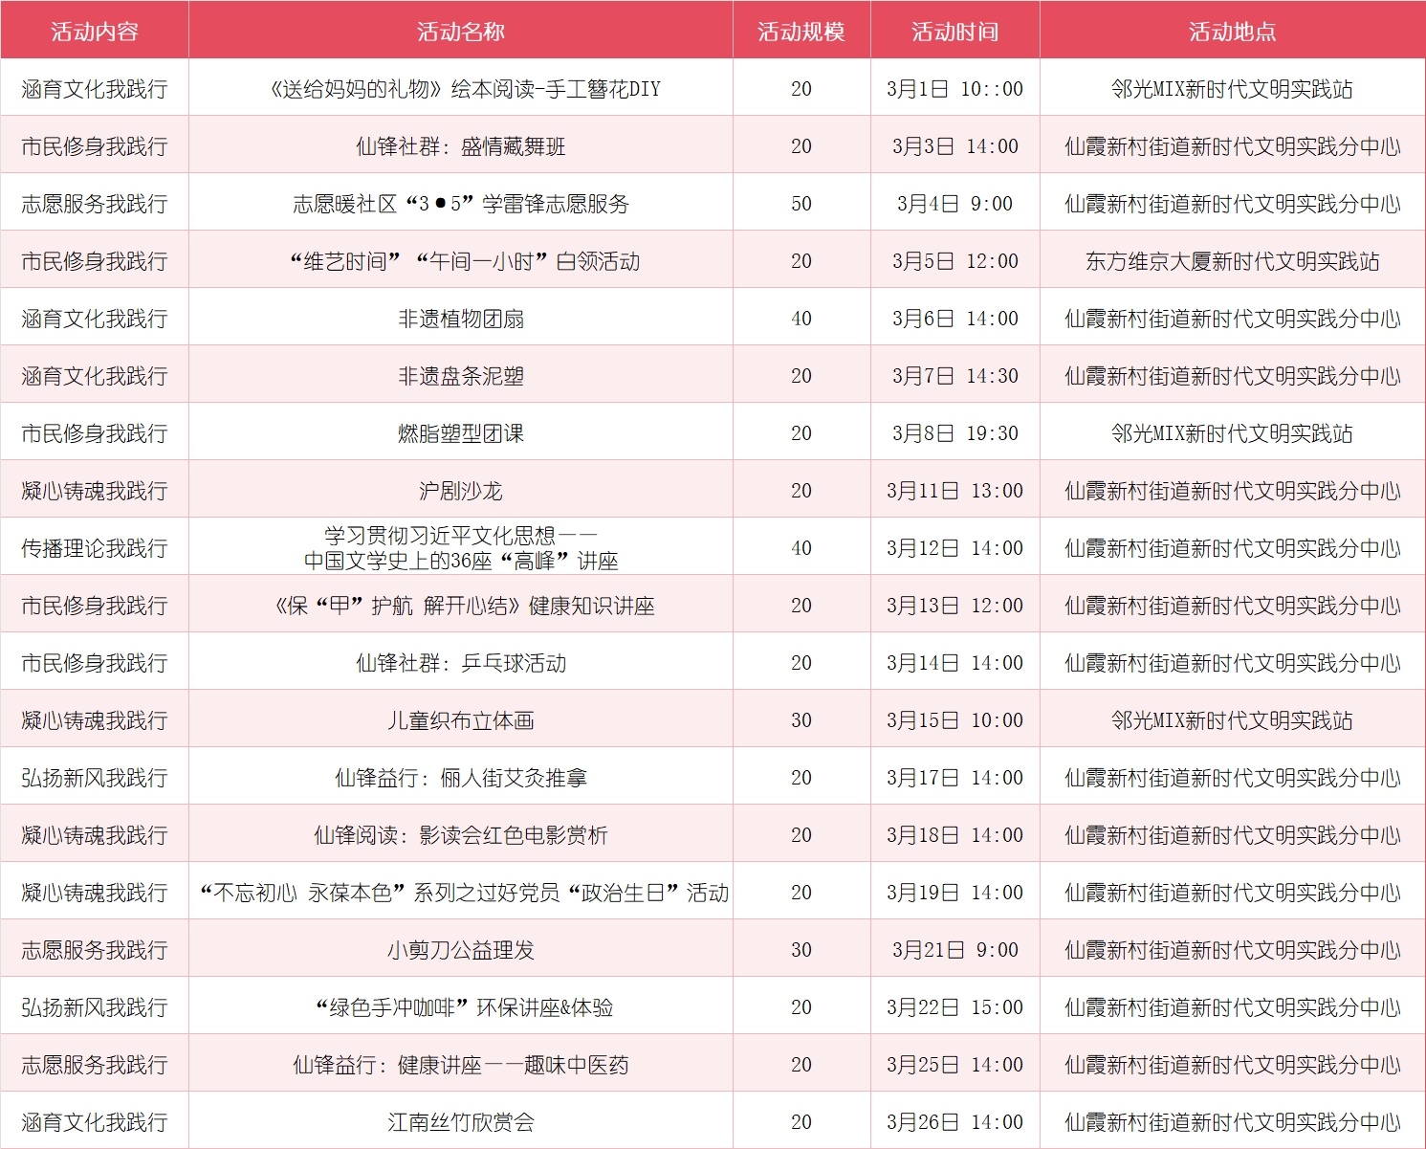Select the 燃脂塑型团课 activity cell
Viewport: 1426px width, 1149px height.
pos(462,431)
